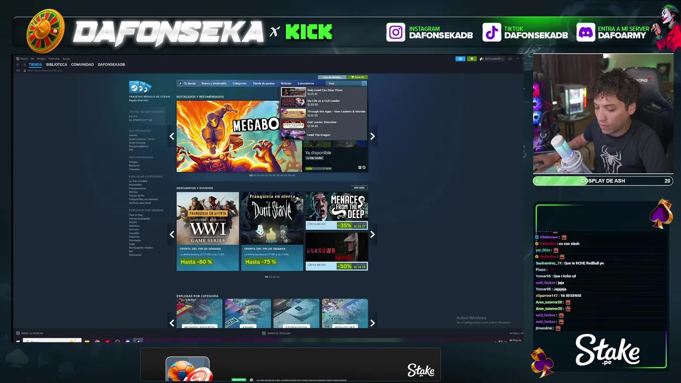
Task: Open Nuevo y destacable menu
Action: point(214,84)
